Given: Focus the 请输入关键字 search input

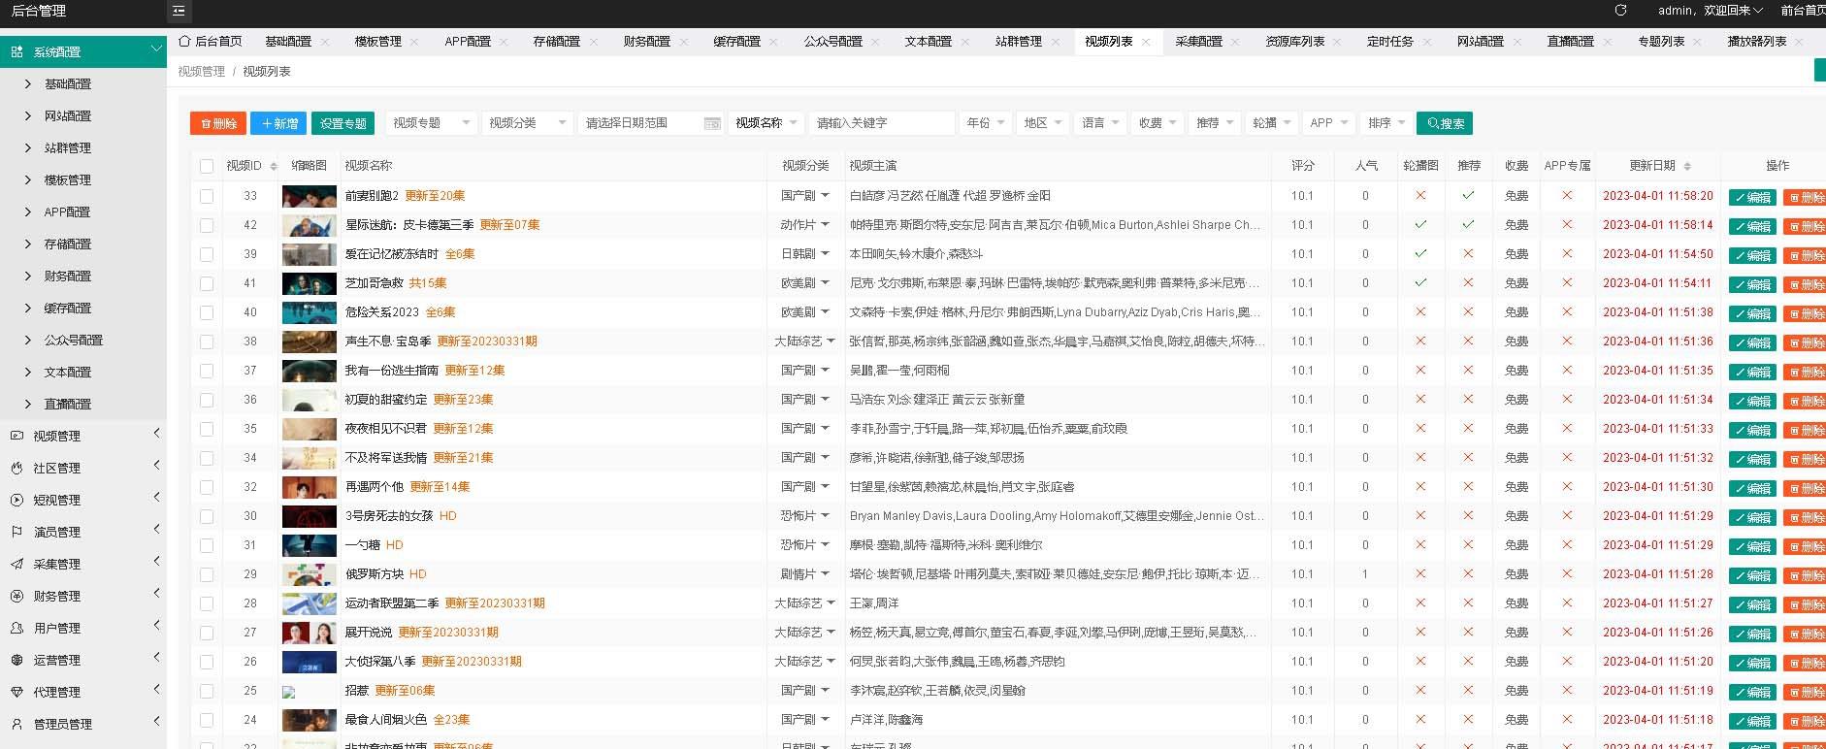Looking at the screenshot, I should 881,123.
